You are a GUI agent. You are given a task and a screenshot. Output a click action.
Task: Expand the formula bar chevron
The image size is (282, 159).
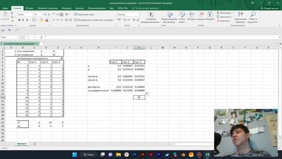click(x=279, y=37)
